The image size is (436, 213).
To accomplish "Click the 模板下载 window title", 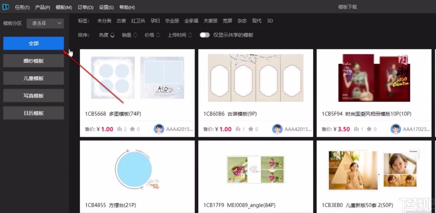I will (x=347, y=7).
